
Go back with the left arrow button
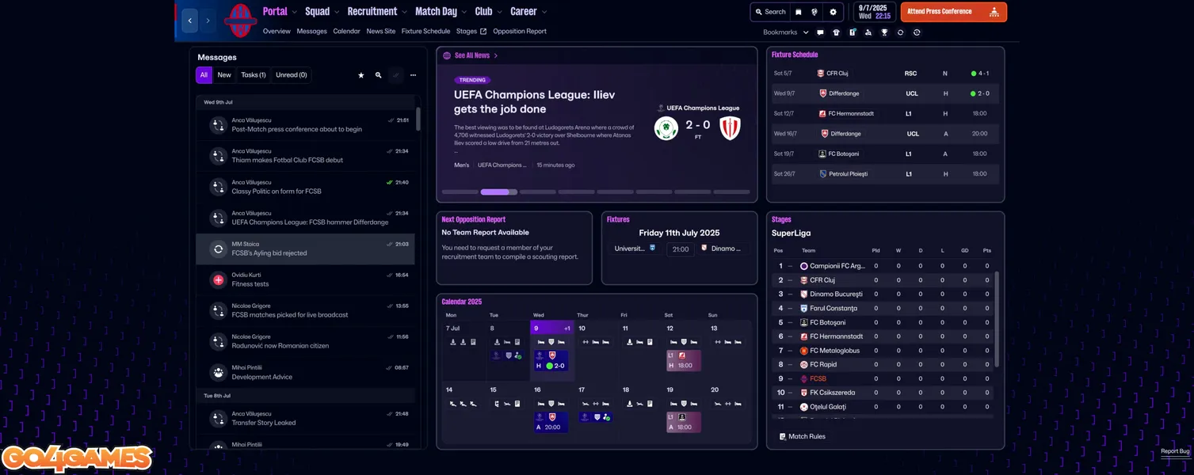point(190,21)
